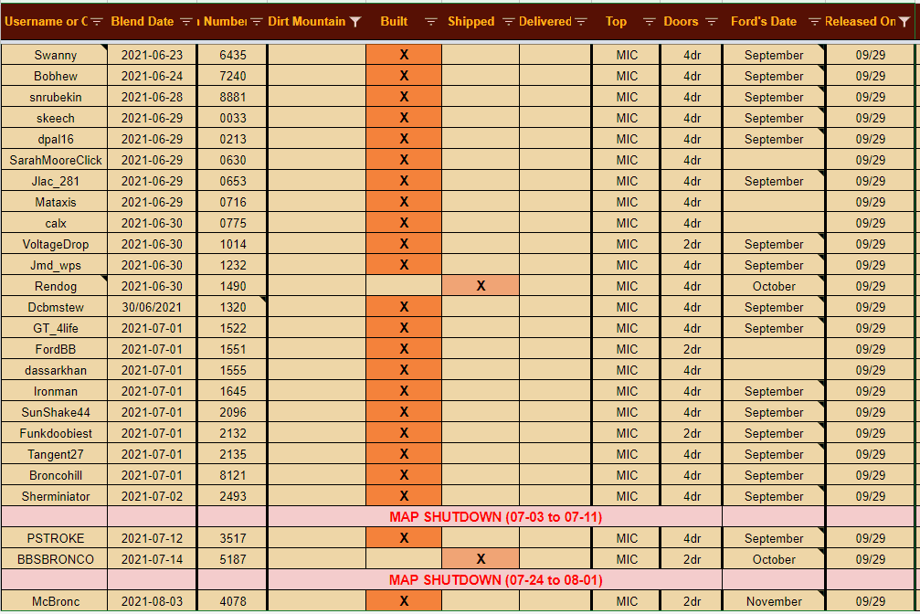Select the Rendog username cell

[55, 287]
